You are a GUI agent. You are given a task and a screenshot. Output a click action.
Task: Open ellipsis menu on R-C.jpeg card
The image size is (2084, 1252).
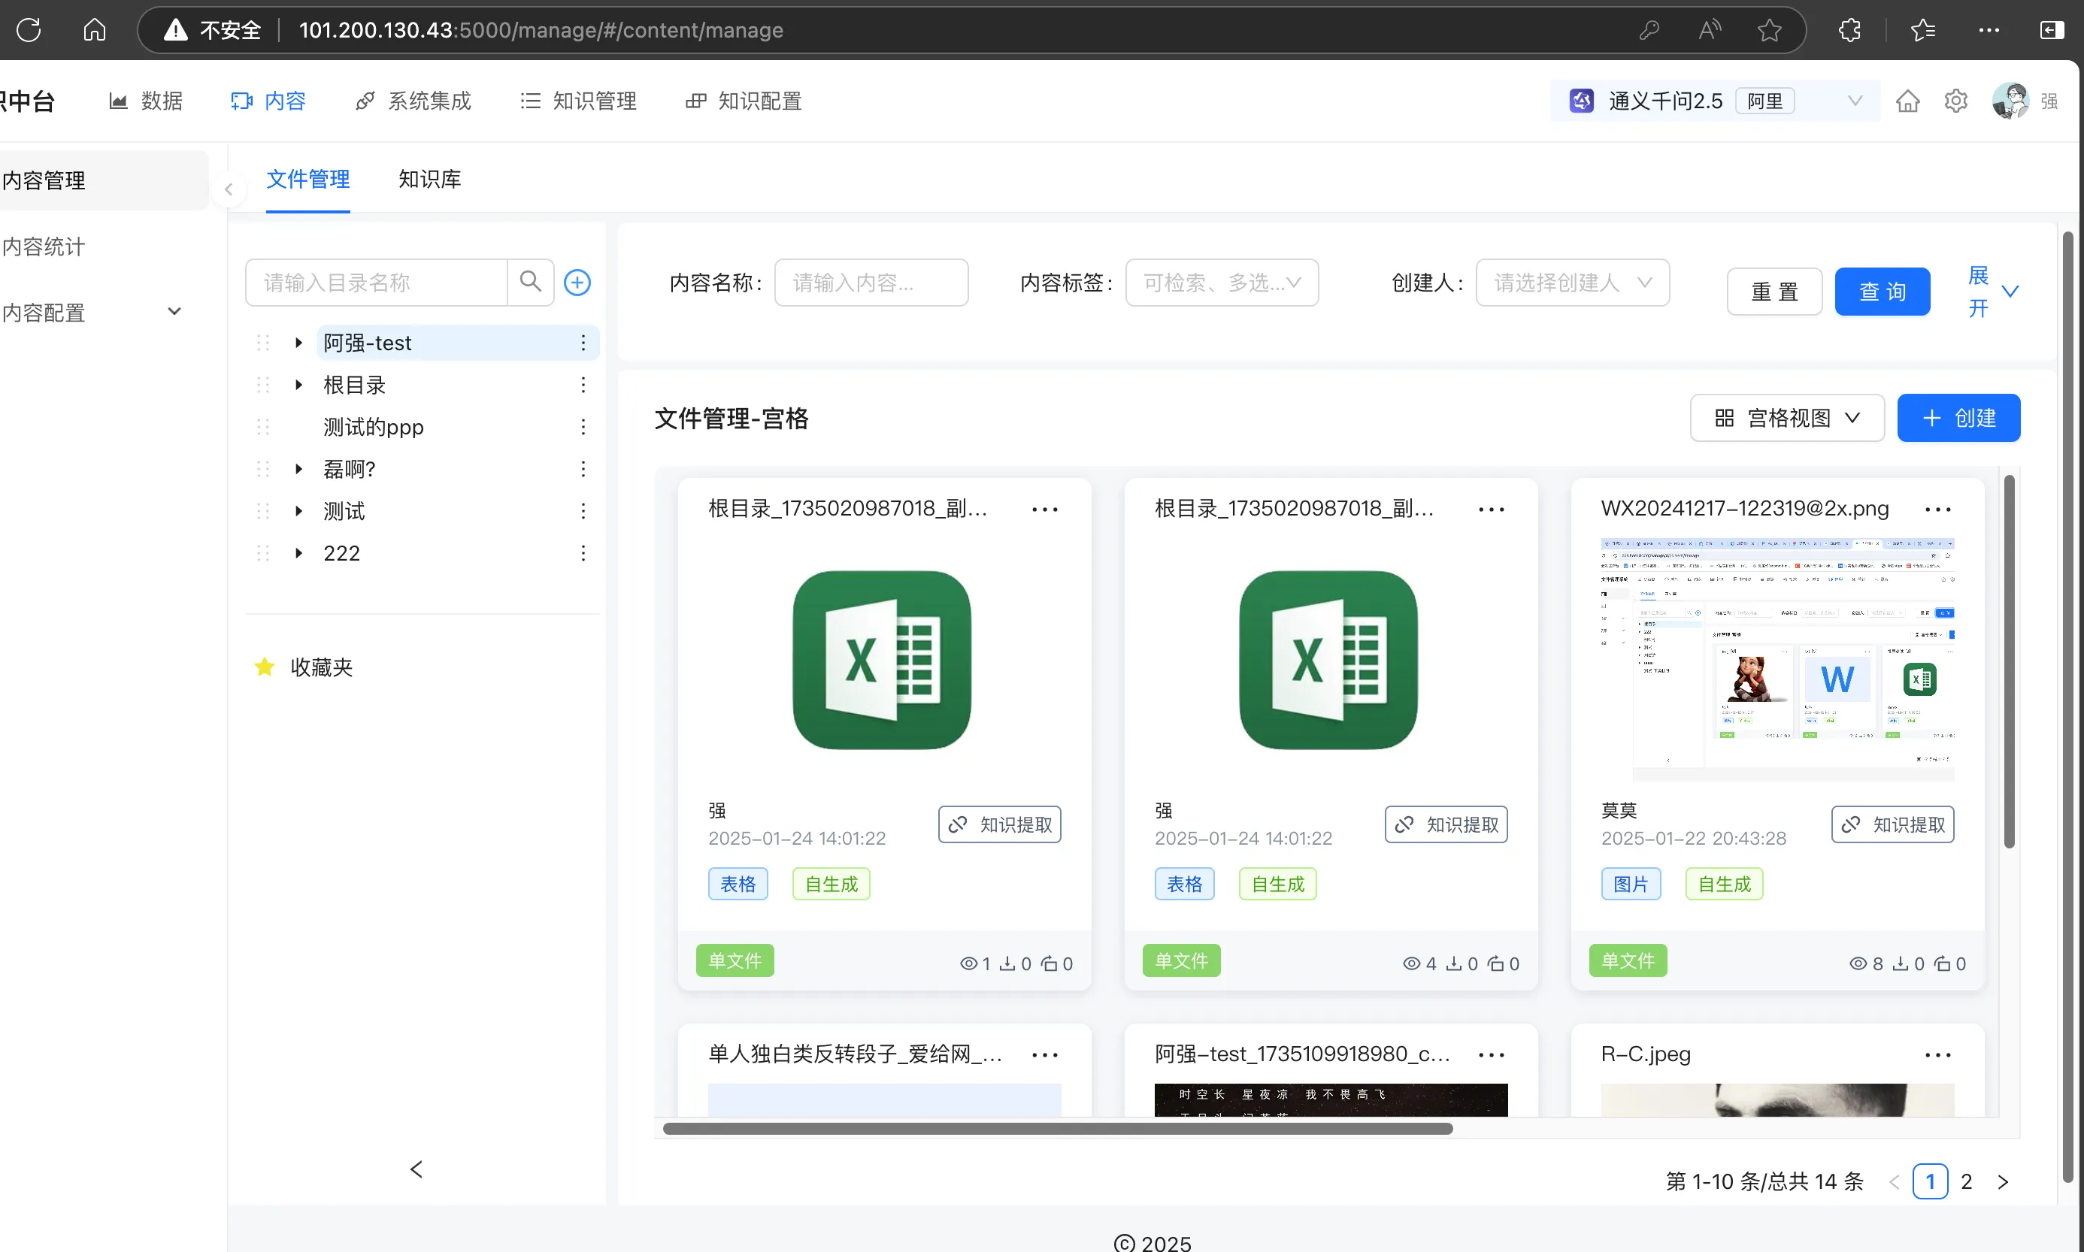[1937, 1055]
